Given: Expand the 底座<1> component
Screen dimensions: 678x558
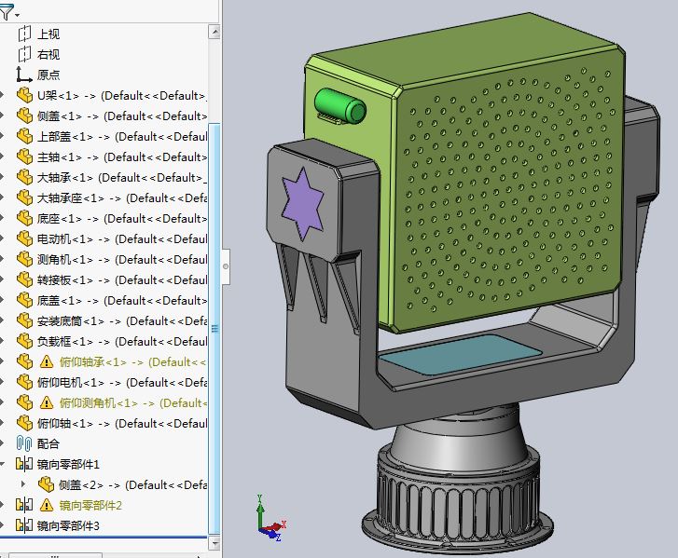Looking at the screenshot, I should click(2, 218).
